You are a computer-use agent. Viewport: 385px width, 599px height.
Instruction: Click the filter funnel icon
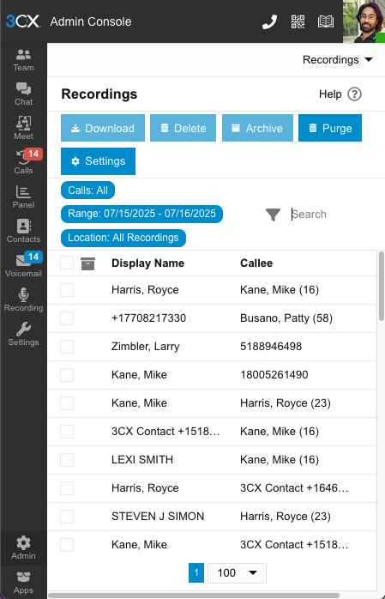(274, 215)
